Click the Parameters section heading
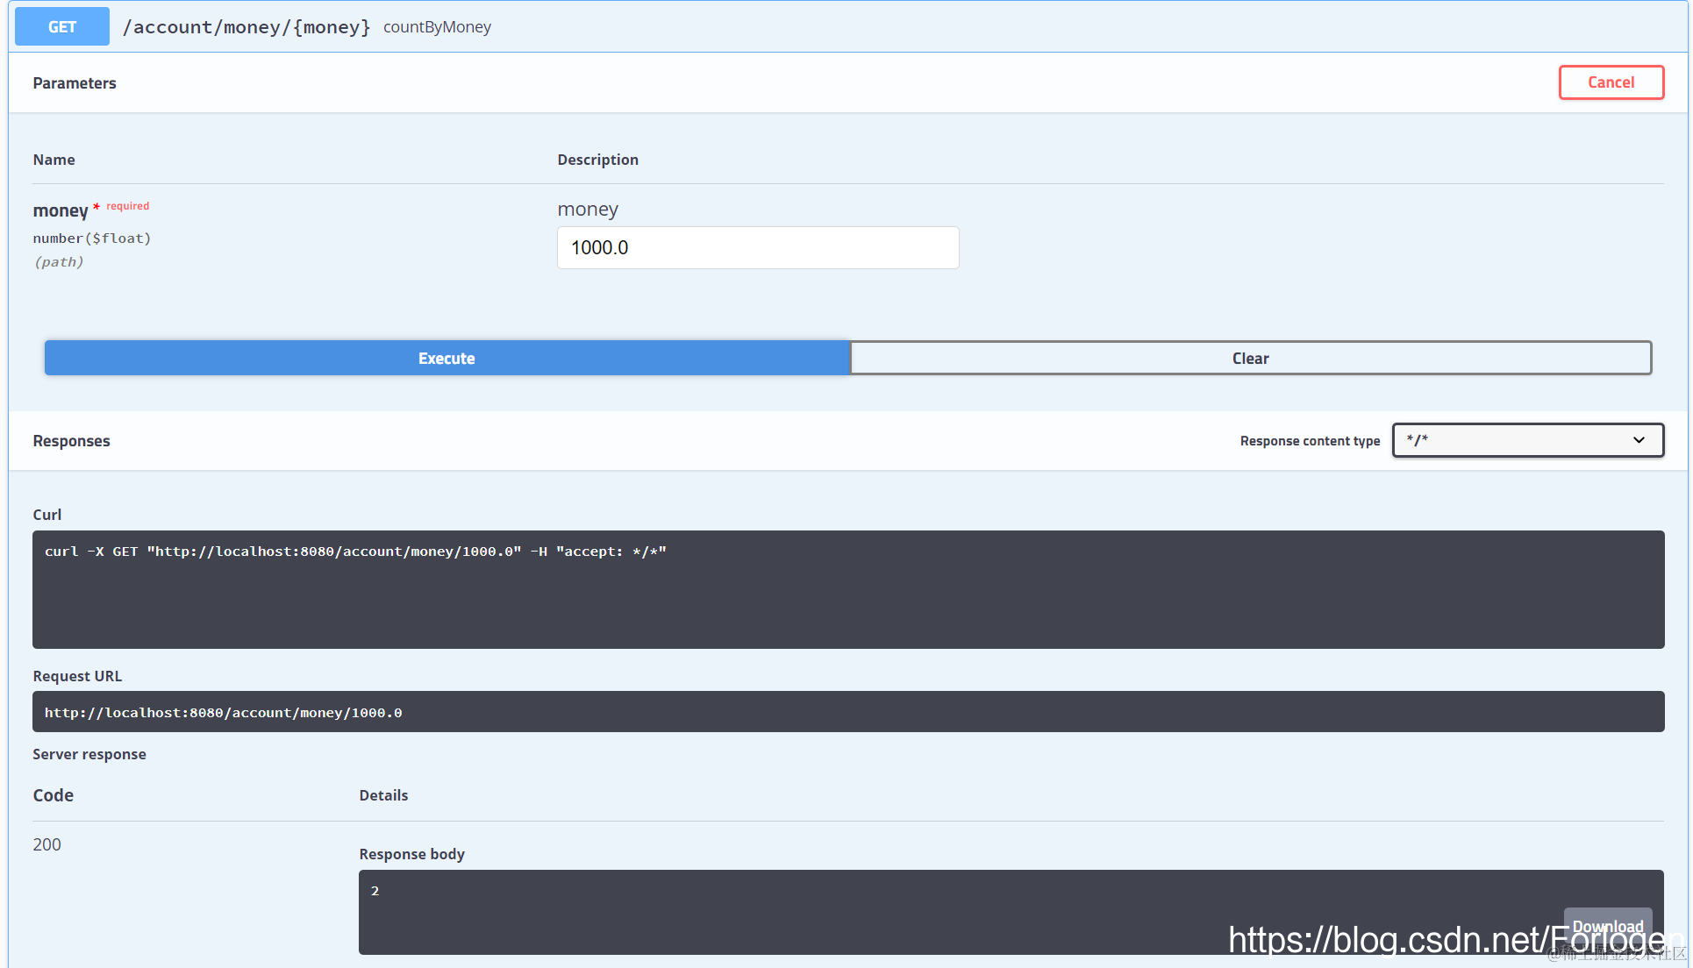1693x968 pixels. pos(75,83)
